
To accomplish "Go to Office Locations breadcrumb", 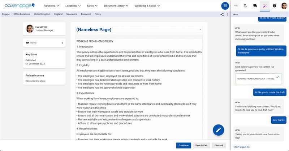I will [22, 14].
